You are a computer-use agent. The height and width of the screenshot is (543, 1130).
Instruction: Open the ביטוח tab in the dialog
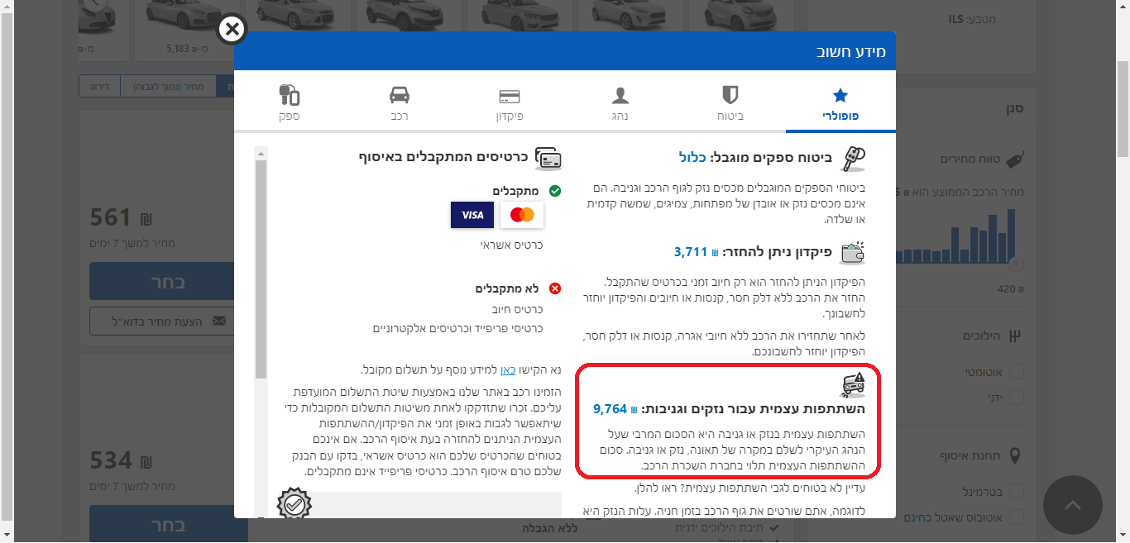pyautogui.click(x=729, y=101)
